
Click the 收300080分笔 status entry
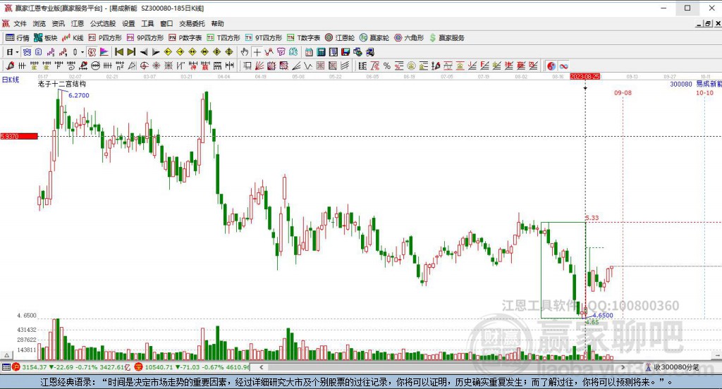[672, 367]
